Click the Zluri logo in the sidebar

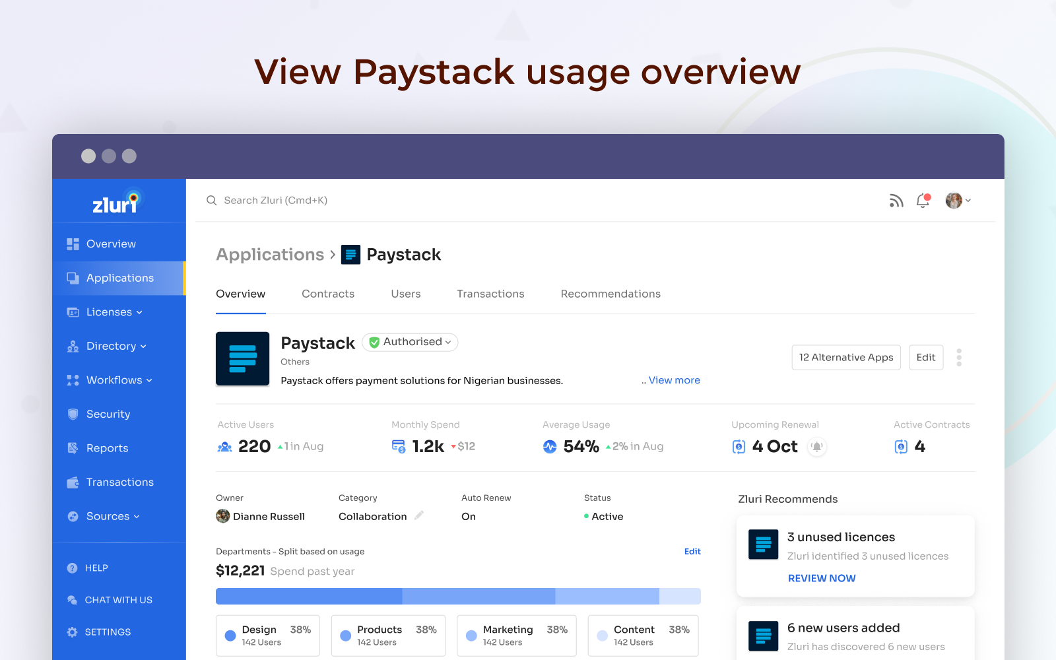[118, 202]
